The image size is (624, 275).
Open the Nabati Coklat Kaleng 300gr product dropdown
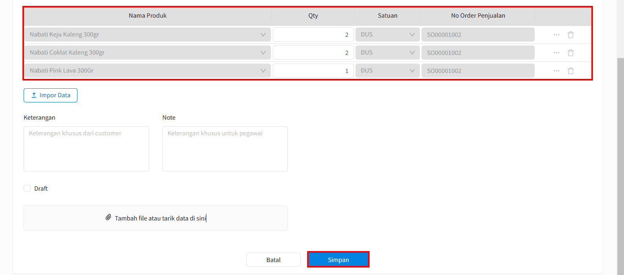tap(147, 53)
